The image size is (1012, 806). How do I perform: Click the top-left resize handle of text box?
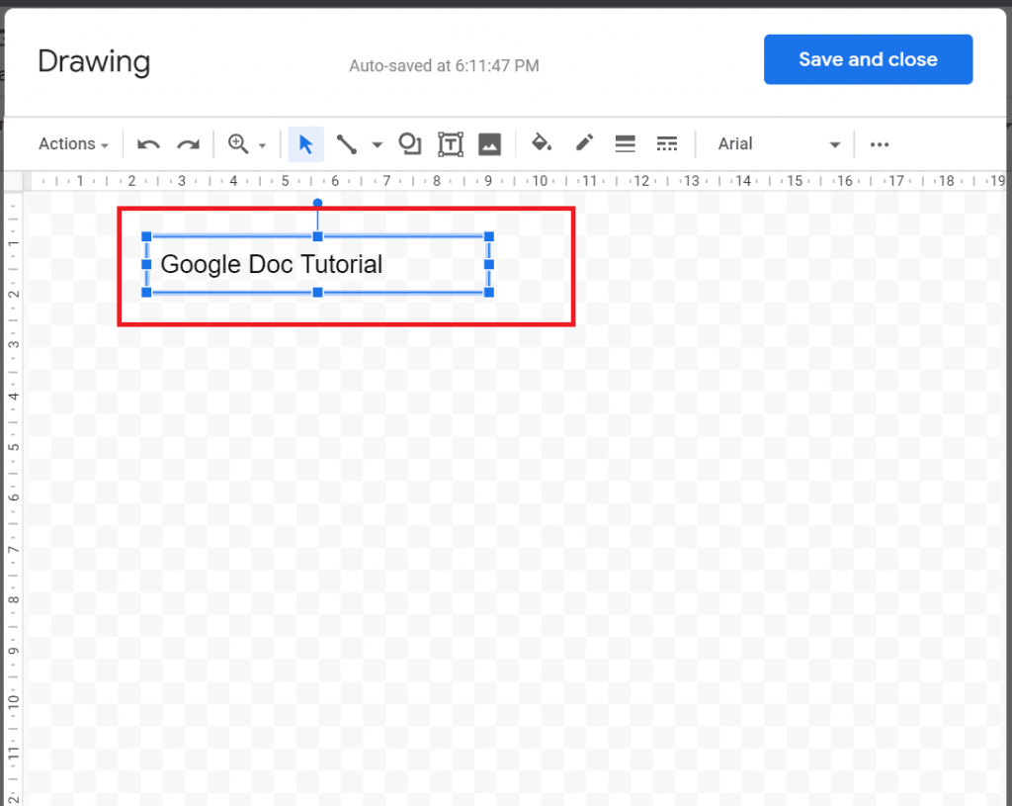[x=146, y=236]
